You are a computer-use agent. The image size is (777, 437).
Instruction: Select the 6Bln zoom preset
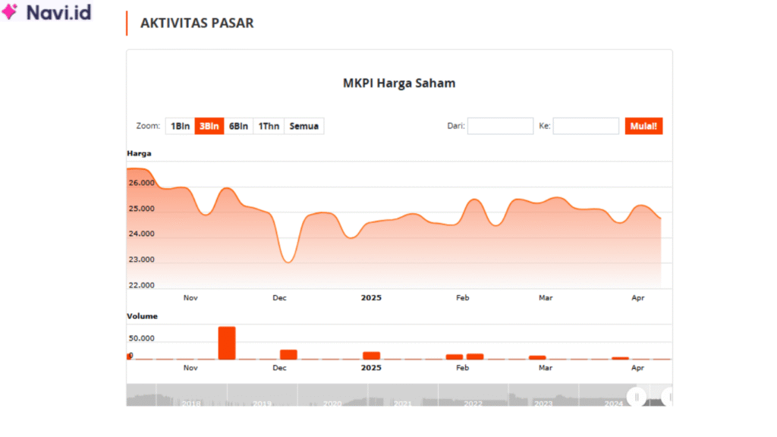coord(238,125)
